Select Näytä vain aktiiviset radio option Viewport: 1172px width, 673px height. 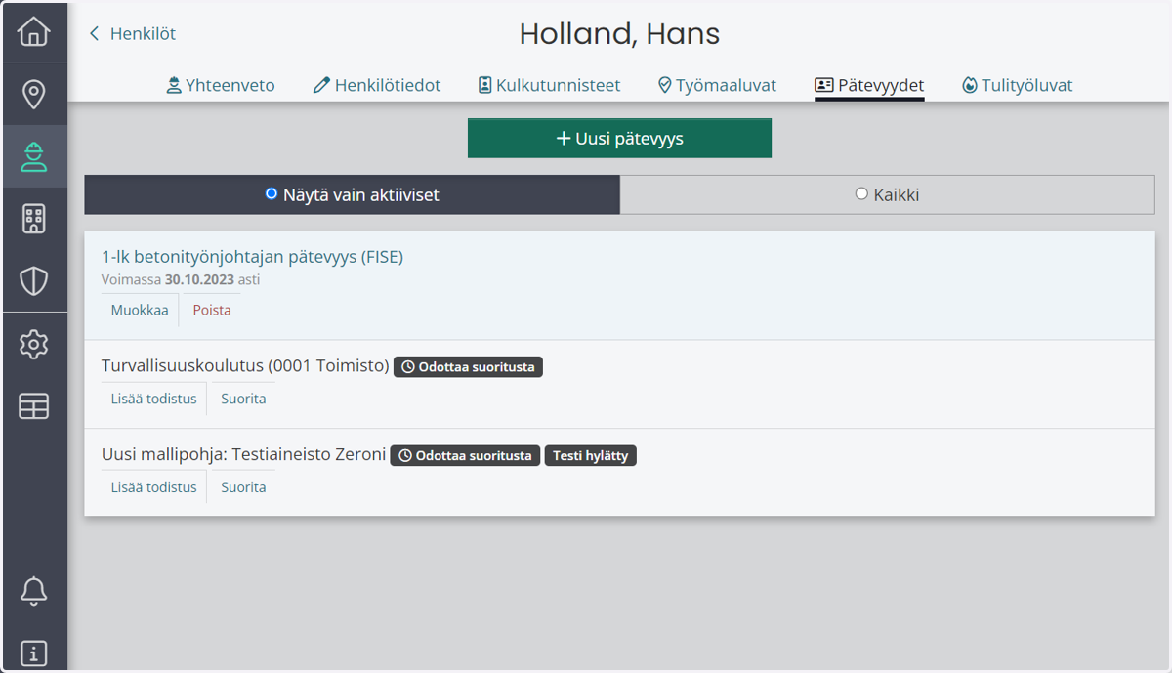click(x=353, y=194)
